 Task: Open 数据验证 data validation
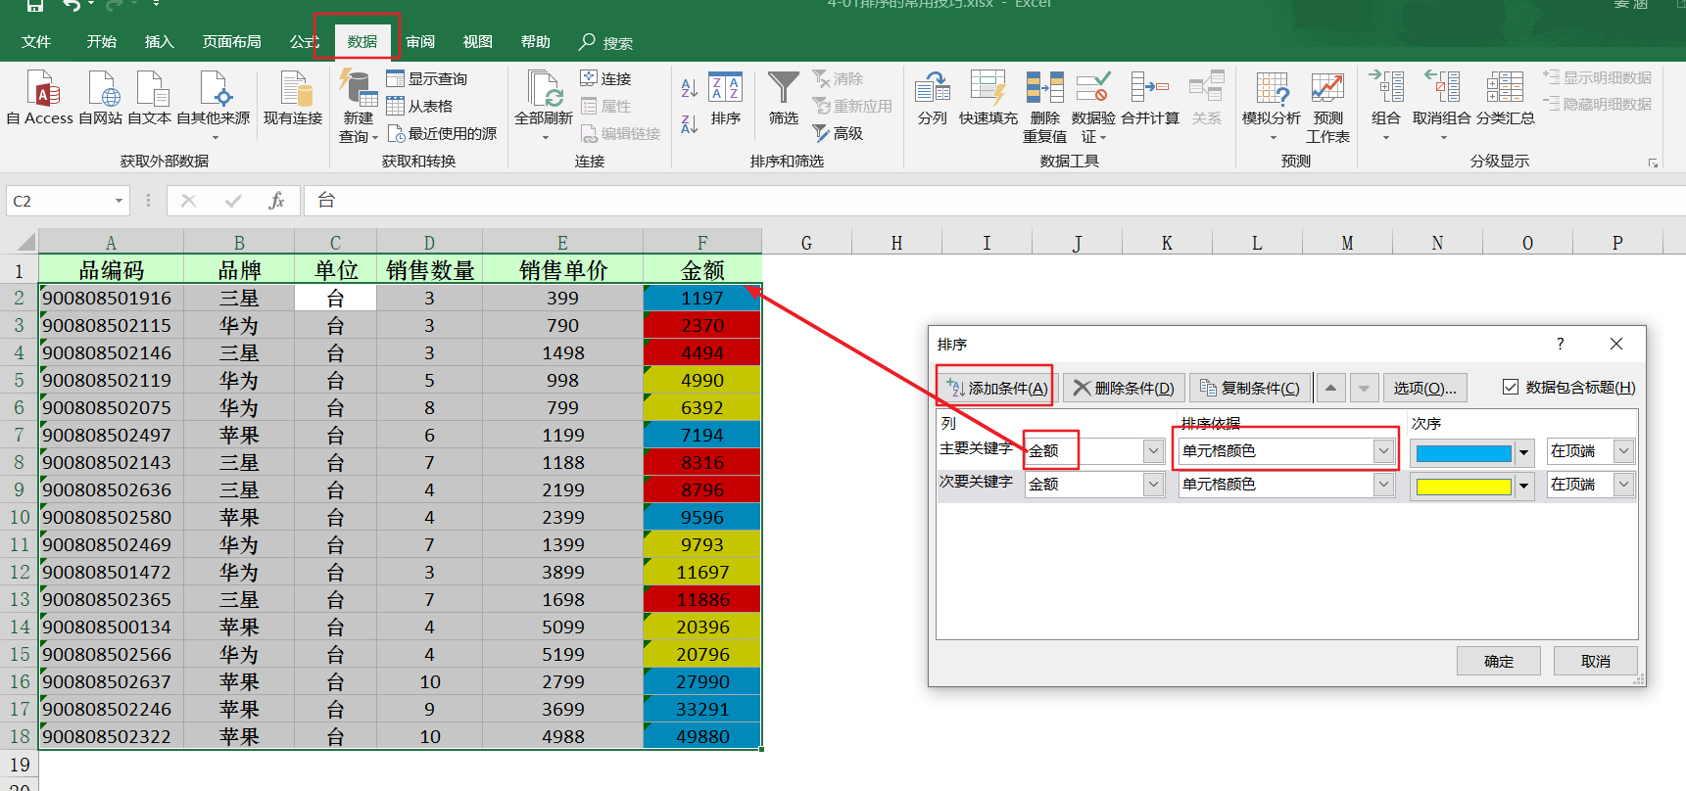pos(1093,106)
